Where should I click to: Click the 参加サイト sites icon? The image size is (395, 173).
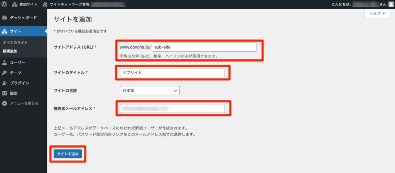point(15,4)
